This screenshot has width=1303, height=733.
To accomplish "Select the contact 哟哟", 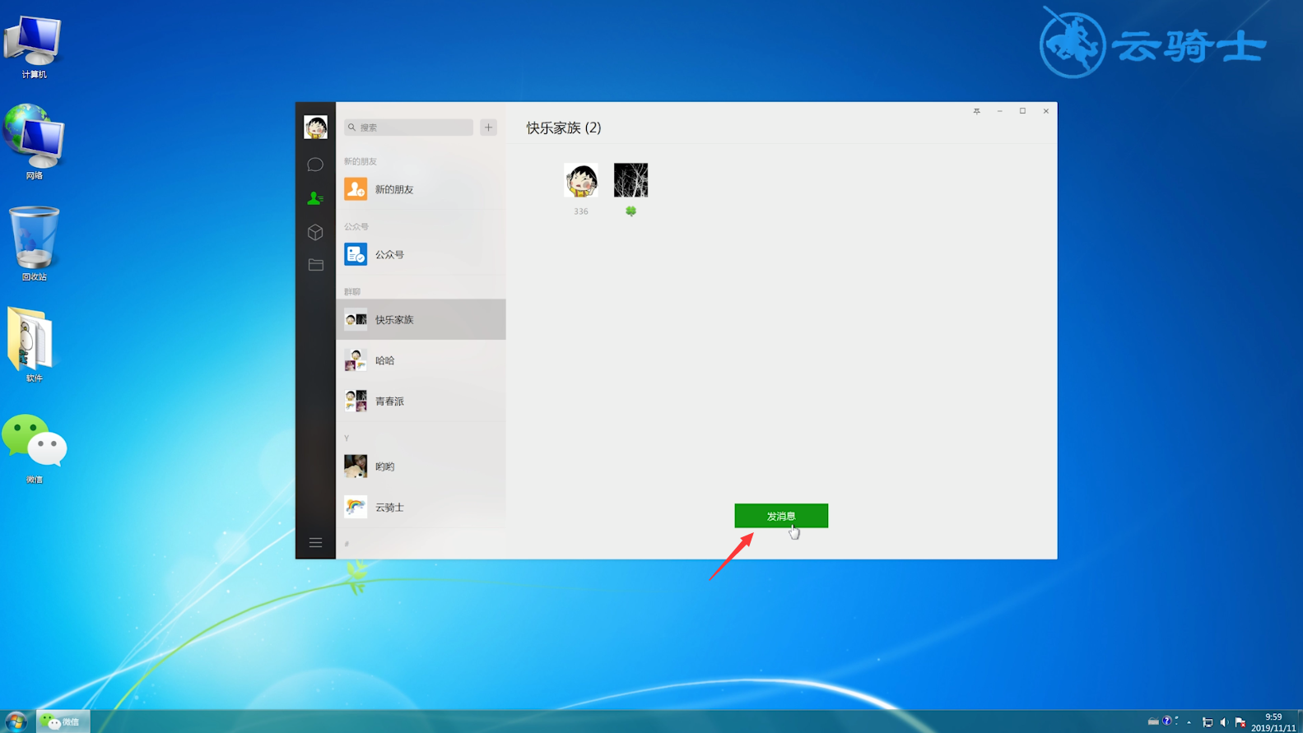I will pyautogui.click(x=421, y=466).
